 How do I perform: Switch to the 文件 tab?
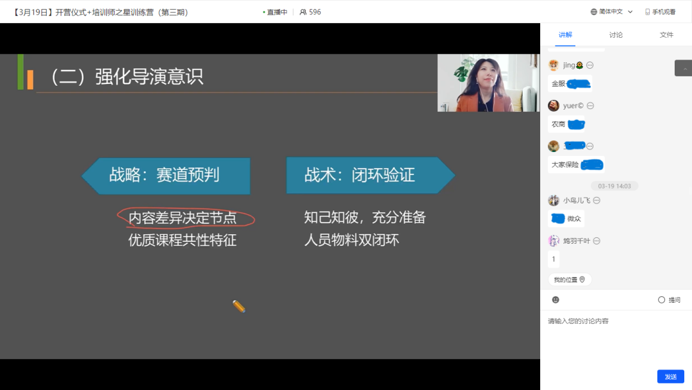click(x=666, y=35)
